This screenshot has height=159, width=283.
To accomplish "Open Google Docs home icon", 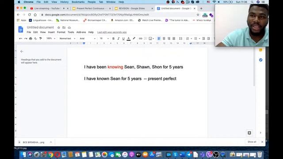I will (x=21, y=30).
